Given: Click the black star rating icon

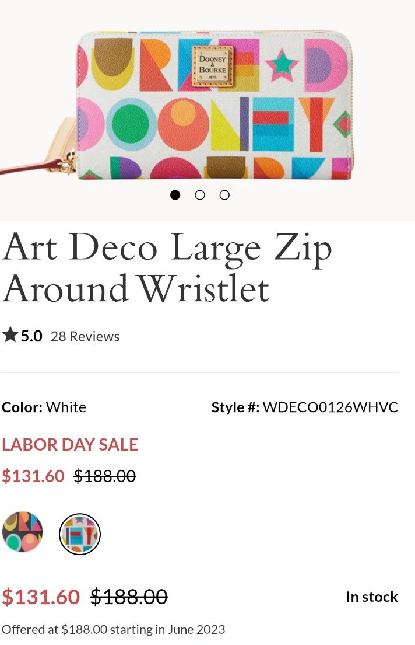Looking at the screenshot, I should point(10,335).
